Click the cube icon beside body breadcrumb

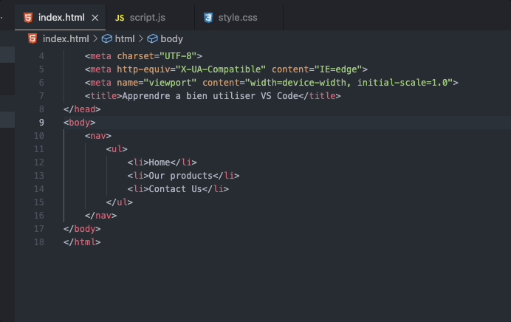point(152,39)
